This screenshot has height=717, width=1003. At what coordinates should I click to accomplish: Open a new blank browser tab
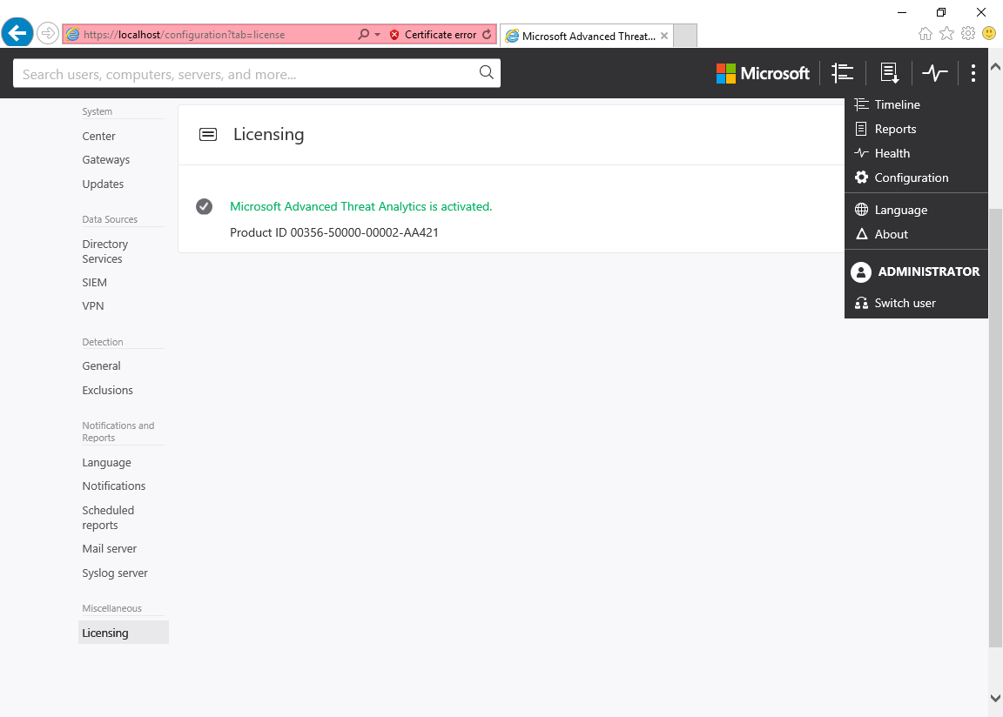(x=685, y=36)
